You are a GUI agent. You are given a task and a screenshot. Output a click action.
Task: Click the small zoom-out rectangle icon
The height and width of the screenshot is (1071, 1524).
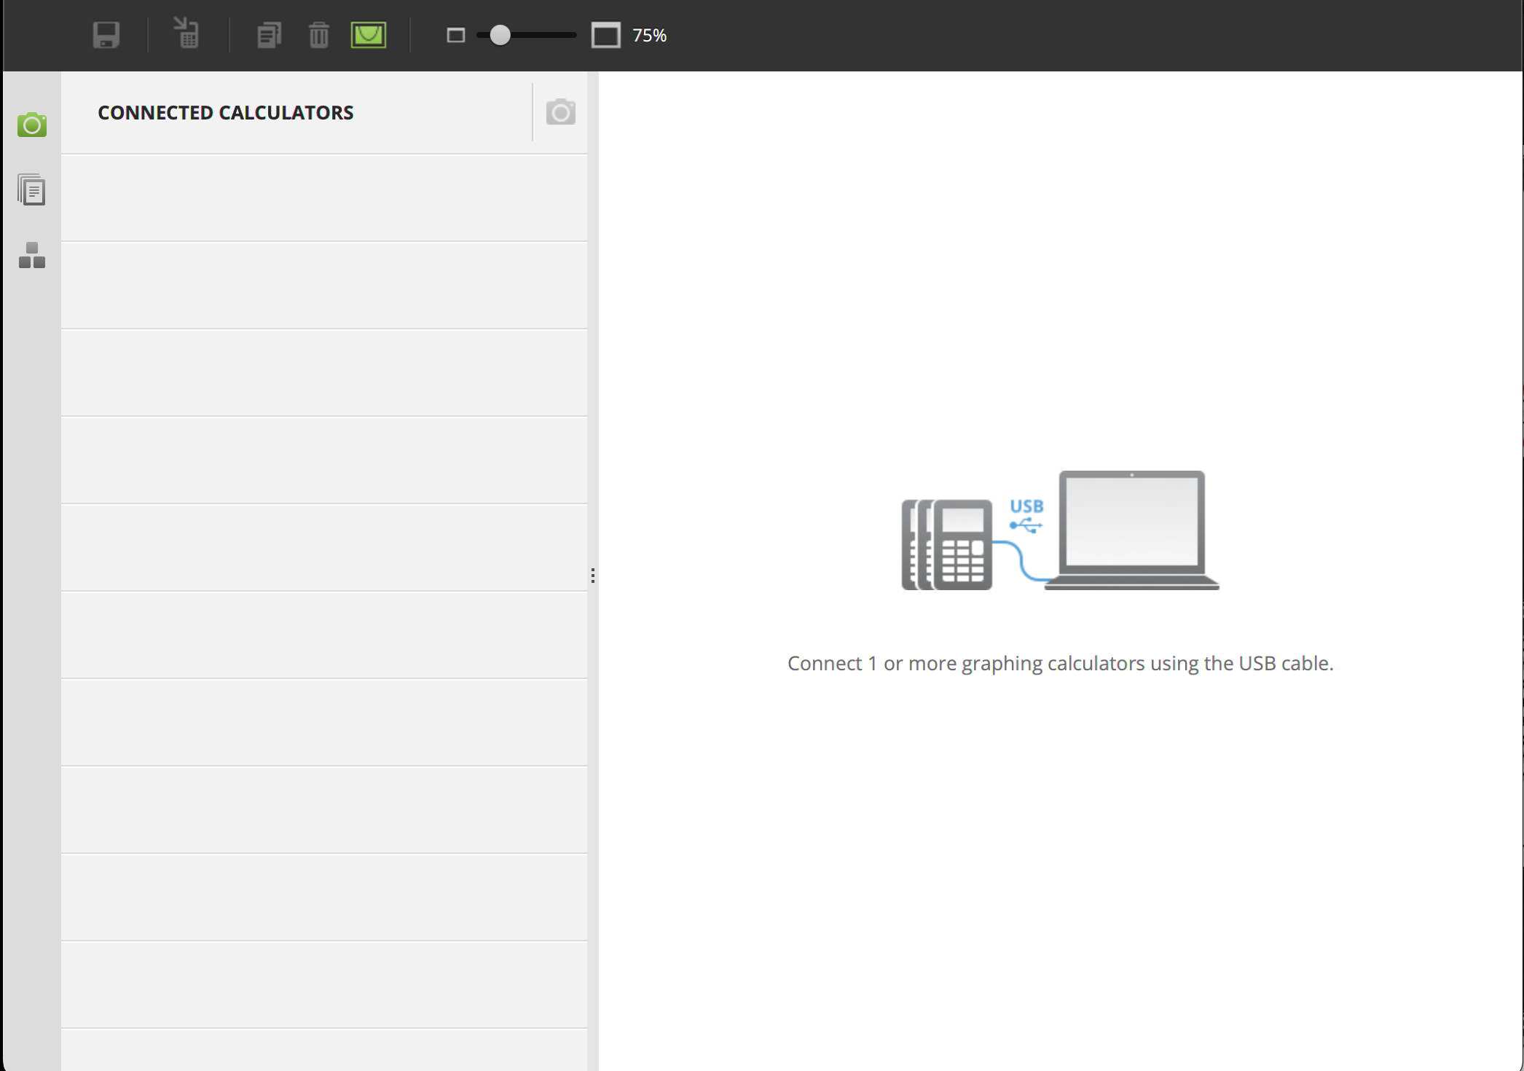pos(456,35)
